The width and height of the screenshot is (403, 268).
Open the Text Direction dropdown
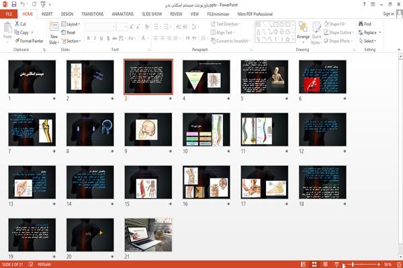click(226, 24)
